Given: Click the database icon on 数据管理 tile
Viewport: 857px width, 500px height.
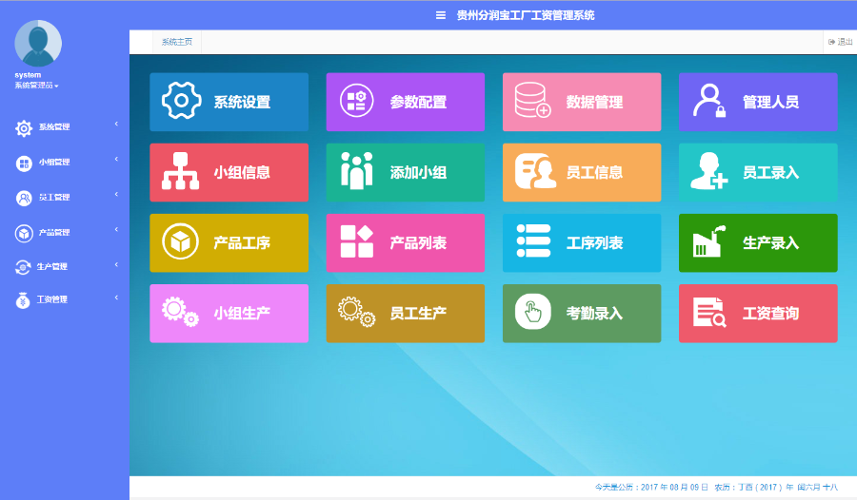Looking at the screenshot, I should point(532,102).
